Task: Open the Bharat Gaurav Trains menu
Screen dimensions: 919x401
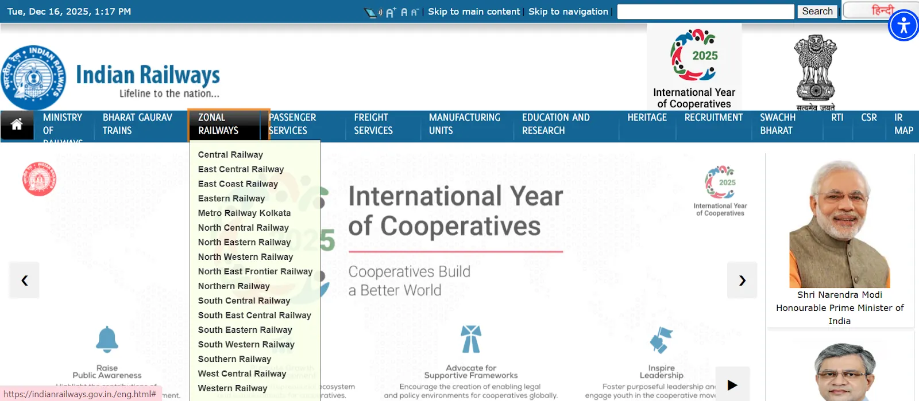Action: click(137, 124)
